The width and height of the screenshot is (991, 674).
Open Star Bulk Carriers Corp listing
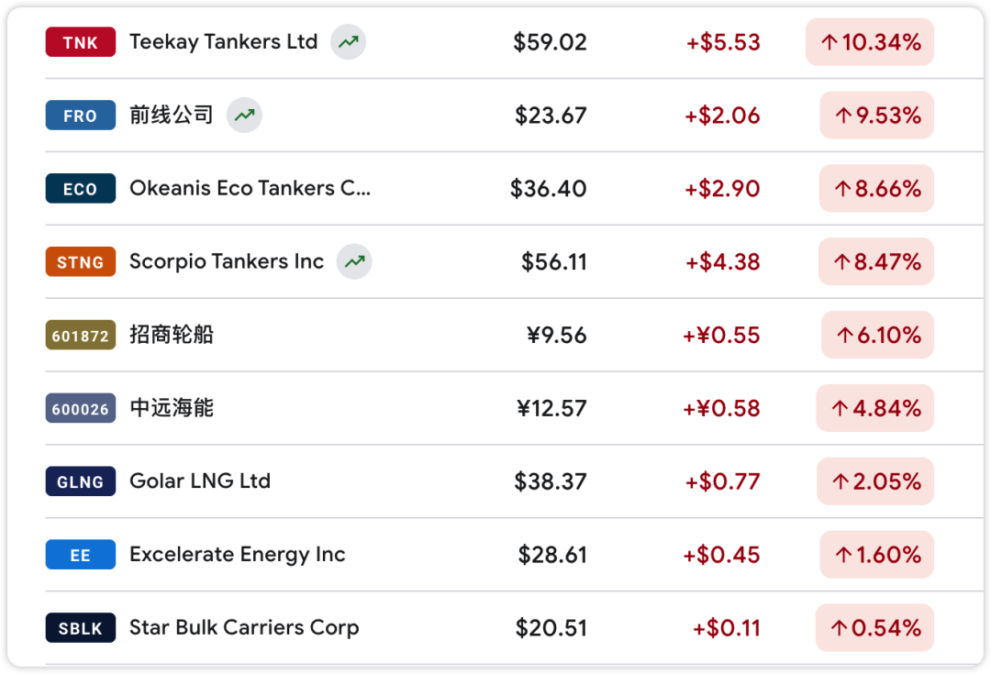coord(244,627)
